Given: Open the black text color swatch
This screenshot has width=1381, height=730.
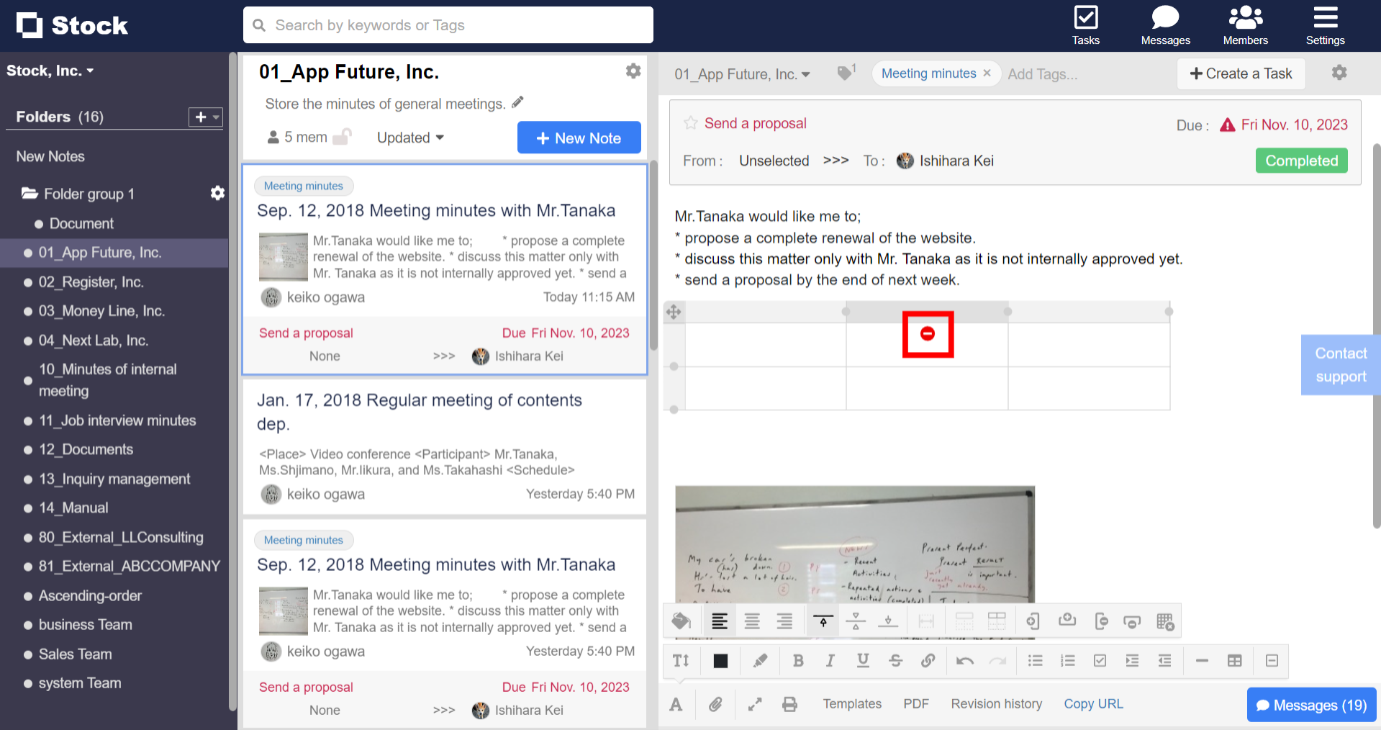Looking at the screenshot, I should (x=720, y=660).
